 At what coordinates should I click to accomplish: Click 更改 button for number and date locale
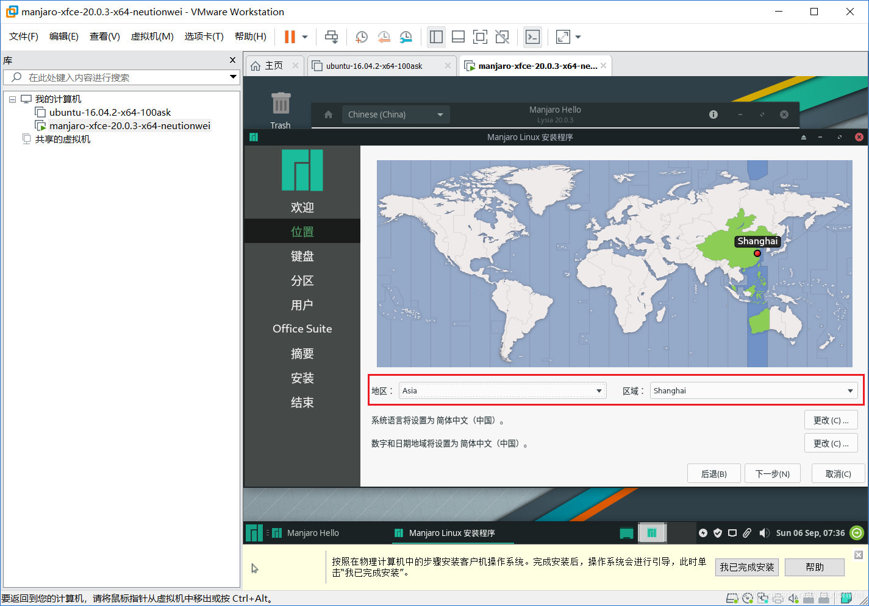point(831,443)
